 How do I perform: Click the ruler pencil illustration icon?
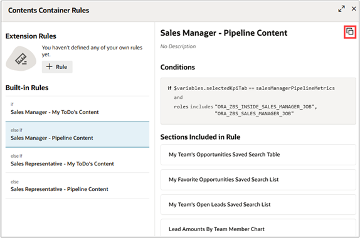click(21, 59)
